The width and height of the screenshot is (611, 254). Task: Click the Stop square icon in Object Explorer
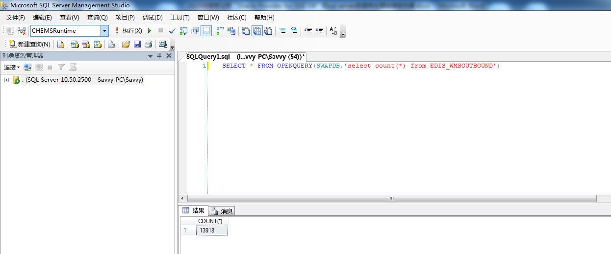pos(50,67)
